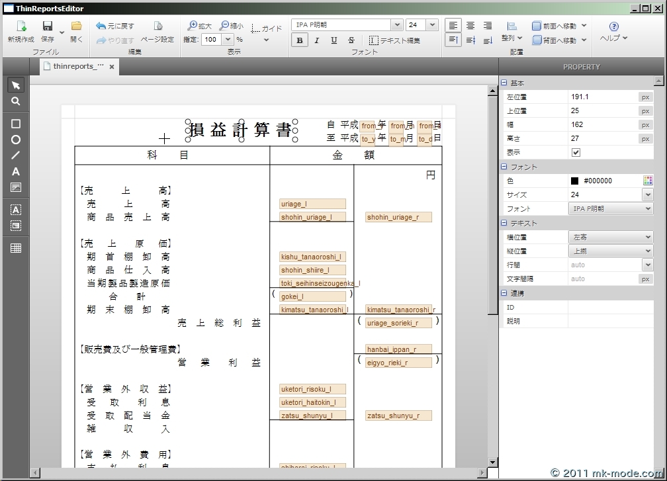Screen dimensions: 667x481
Task: Open the ヘルプ help menu
Action: (613, 32)
